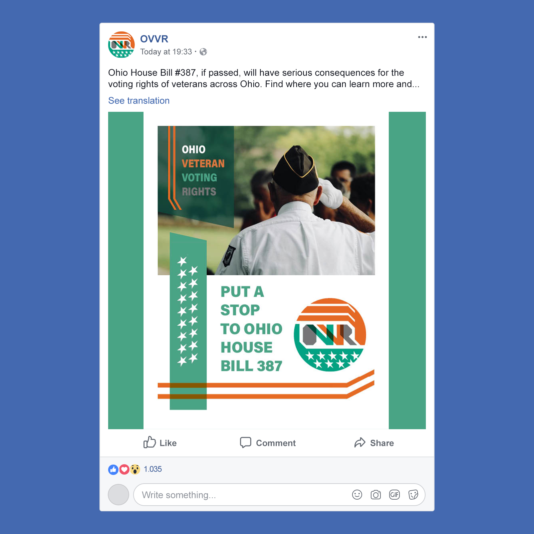
Task: Click the Like thumbs-up icon
Action: [x=150, y=442]
